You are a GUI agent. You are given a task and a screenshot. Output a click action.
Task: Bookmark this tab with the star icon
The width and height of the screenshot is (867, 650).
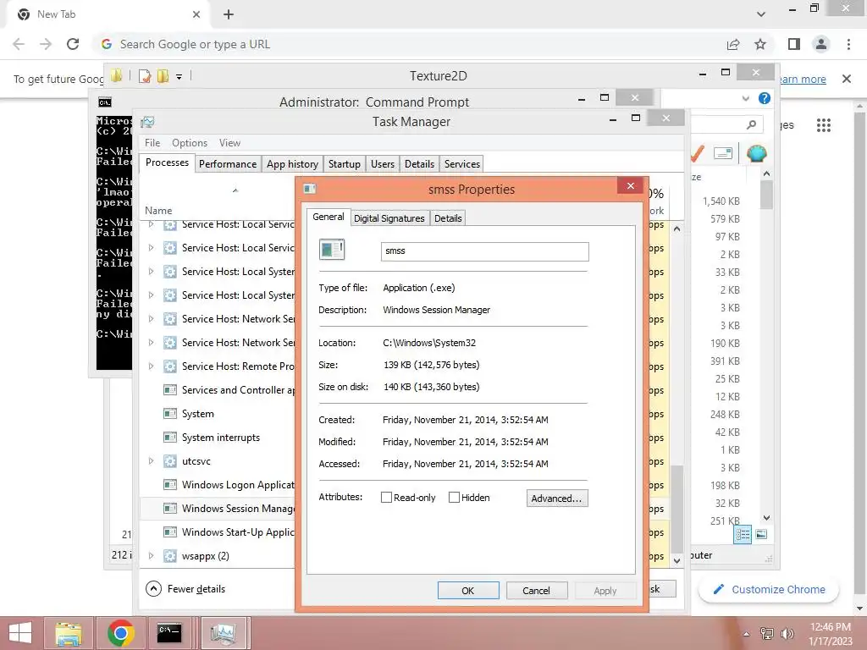tap(760, 45)
